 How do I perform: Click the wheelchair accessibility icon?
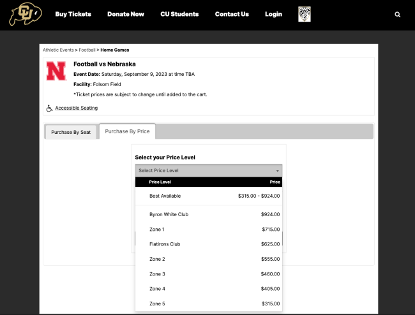[x=49, y=108]
